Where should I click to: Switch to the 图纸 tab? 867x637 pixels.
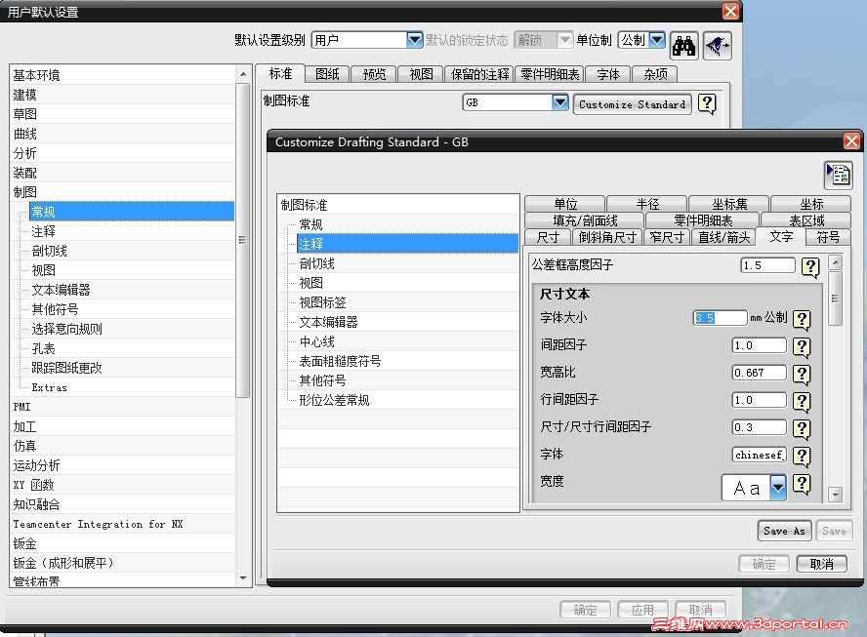pyautogui.click(x=327, y=74)
